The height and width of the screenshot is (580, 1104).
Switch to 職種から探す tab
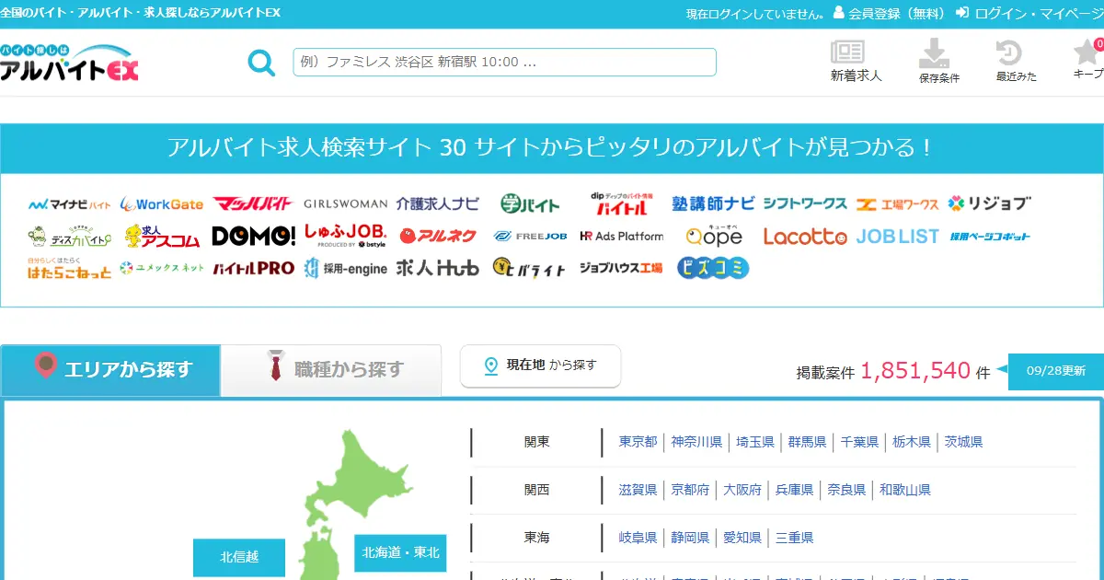pos(331,370)
